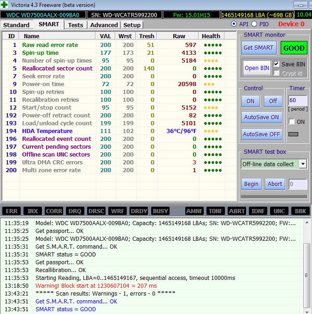Click the UNC error indicator
This screenshot has width=312, height=314.
coord(279,211)
